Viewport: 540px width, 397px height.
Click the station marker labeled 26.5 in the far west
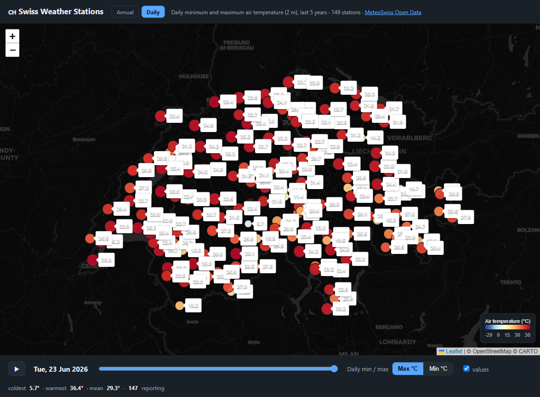(x=90, y=238)
